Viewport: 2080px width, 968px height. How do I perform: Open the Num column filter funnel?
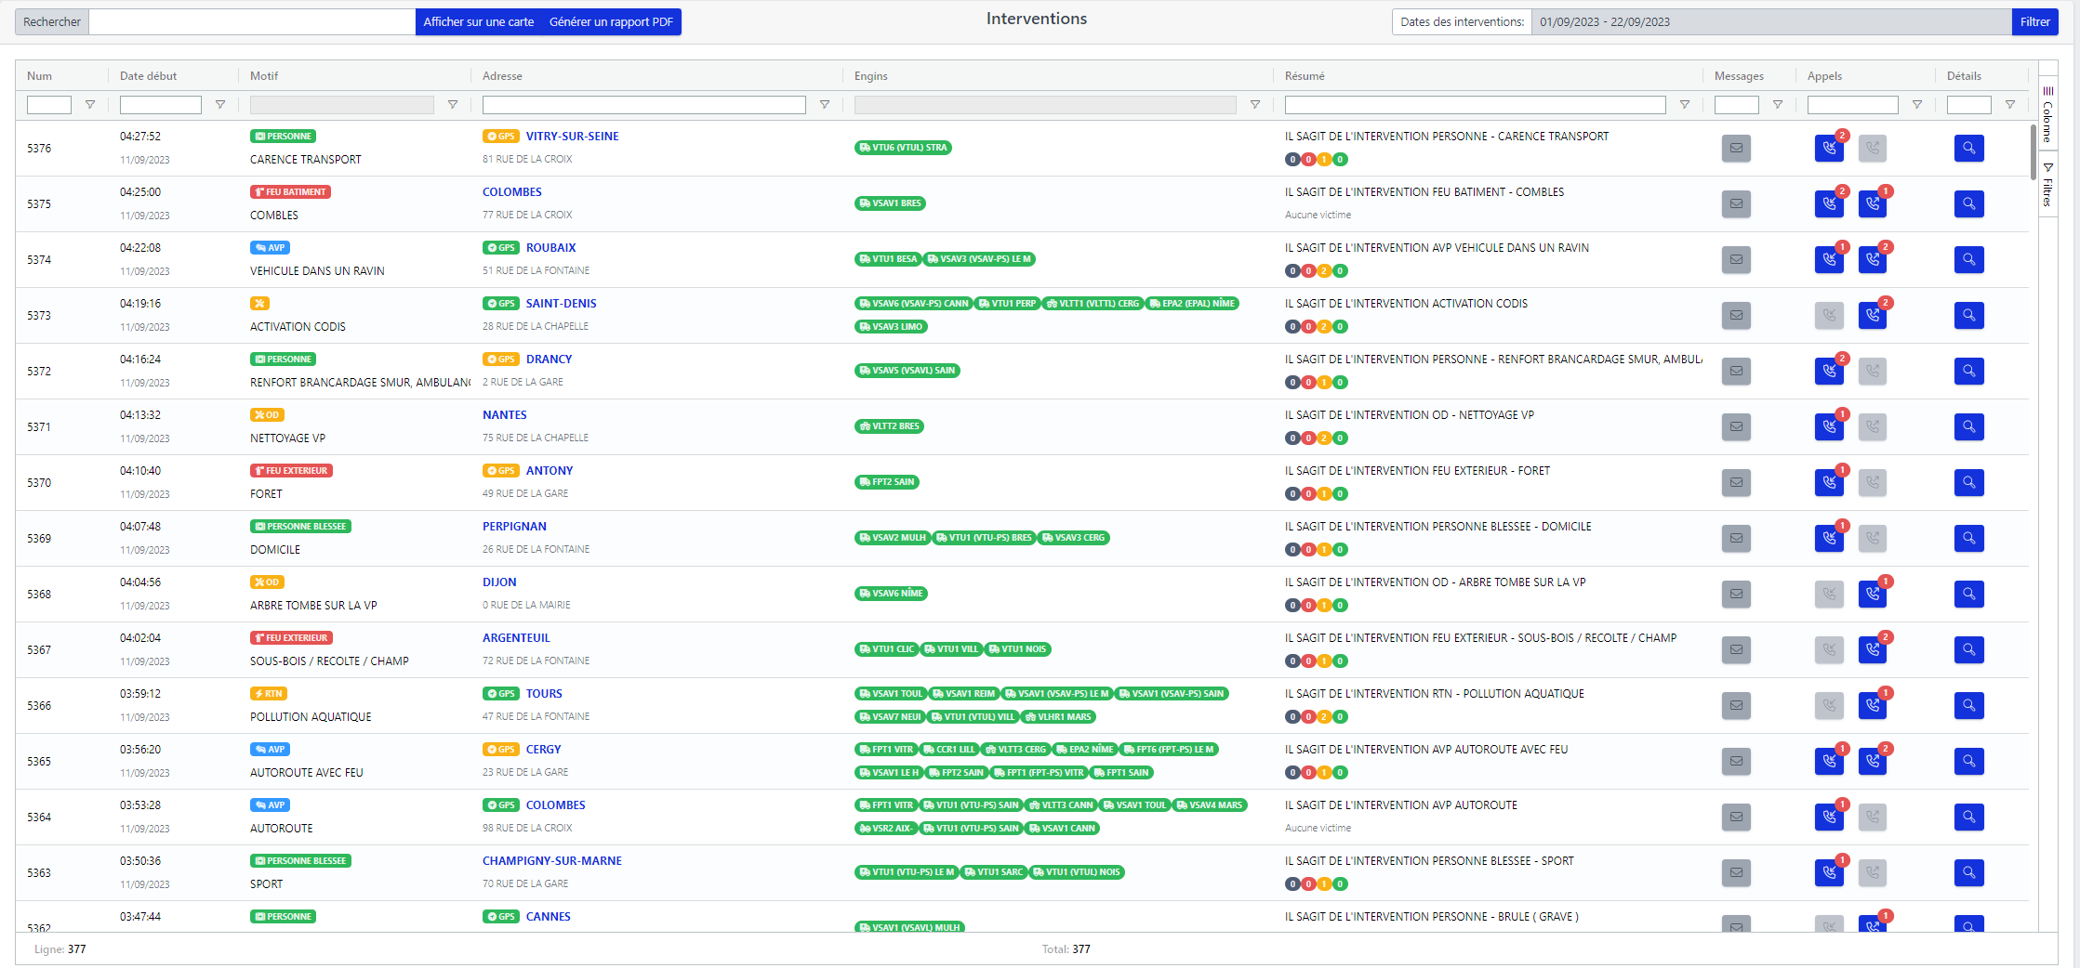click(x=90, y=105)
